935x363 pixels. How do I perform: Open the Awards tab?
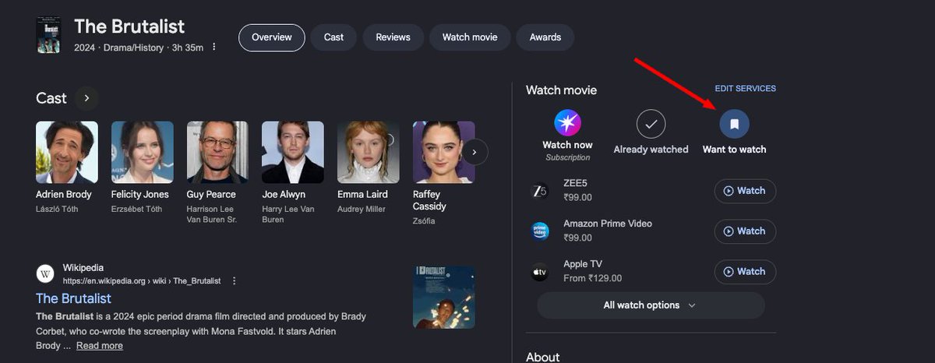545,37
